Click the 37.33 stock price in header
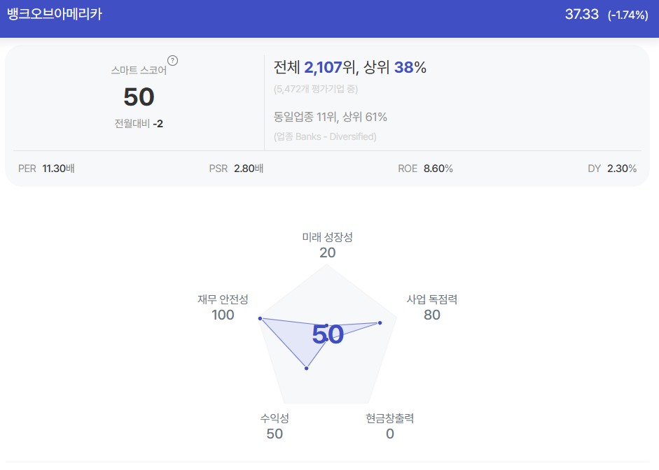659x470 pixels. (x=582, y=14)
